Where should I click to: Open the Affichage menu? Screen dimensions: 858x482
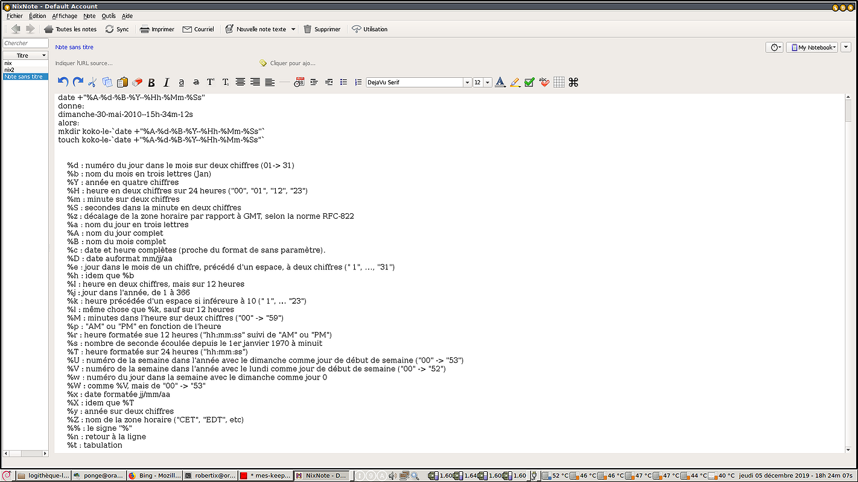point(65,16)
